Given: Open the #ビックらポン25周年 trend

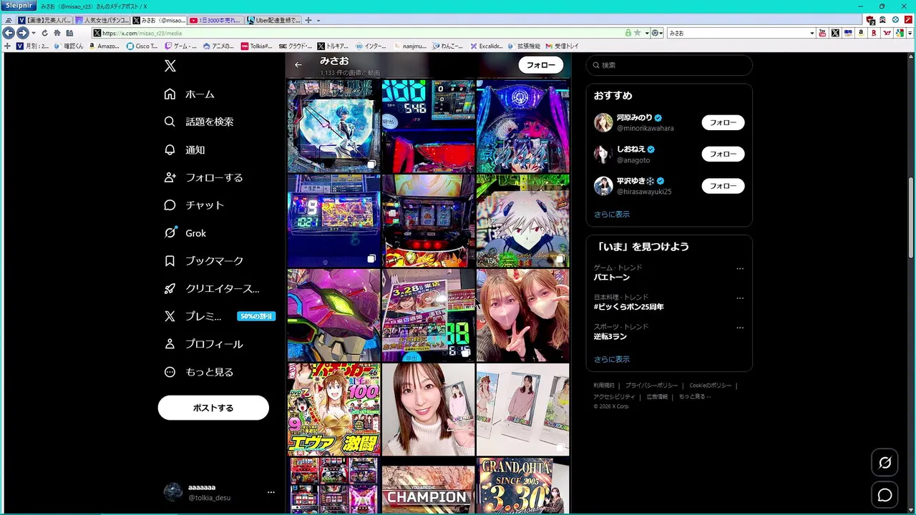Looking at the screenshot, I should (628, 307).
